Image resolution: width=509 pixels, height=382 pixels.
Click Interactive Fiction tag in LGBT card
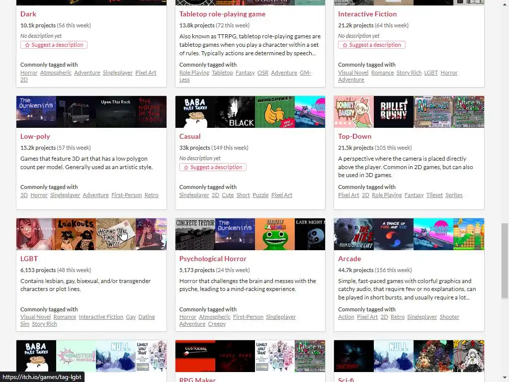coord(101,317)
